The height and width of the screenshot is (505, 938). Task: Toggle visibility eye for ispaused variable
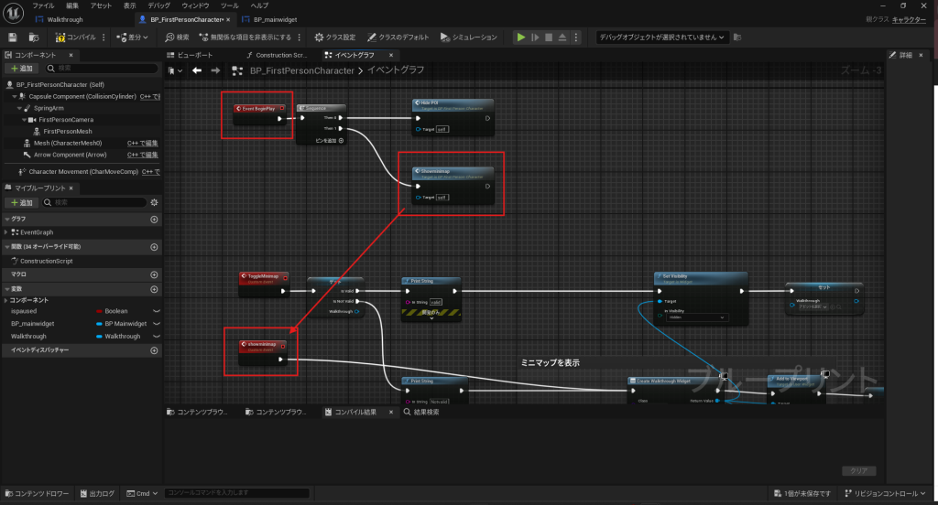pyautogui.click(x=156, y=311)
